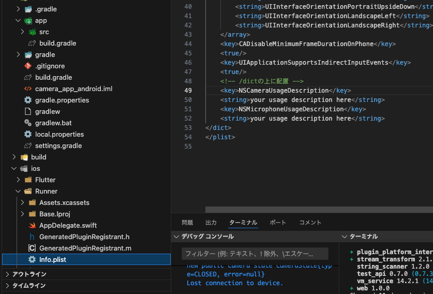Viewport: 433px width, 294px height.
Task: Focus the debug console filter field
Action: pyautogui.click(x=255, y=254)
